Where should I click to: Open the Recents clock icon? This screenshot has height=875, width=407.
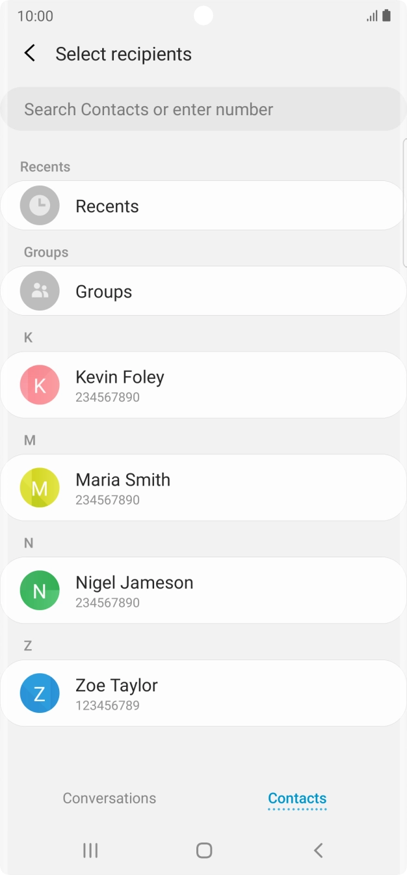pyautogui.click(x=38, y=206)
